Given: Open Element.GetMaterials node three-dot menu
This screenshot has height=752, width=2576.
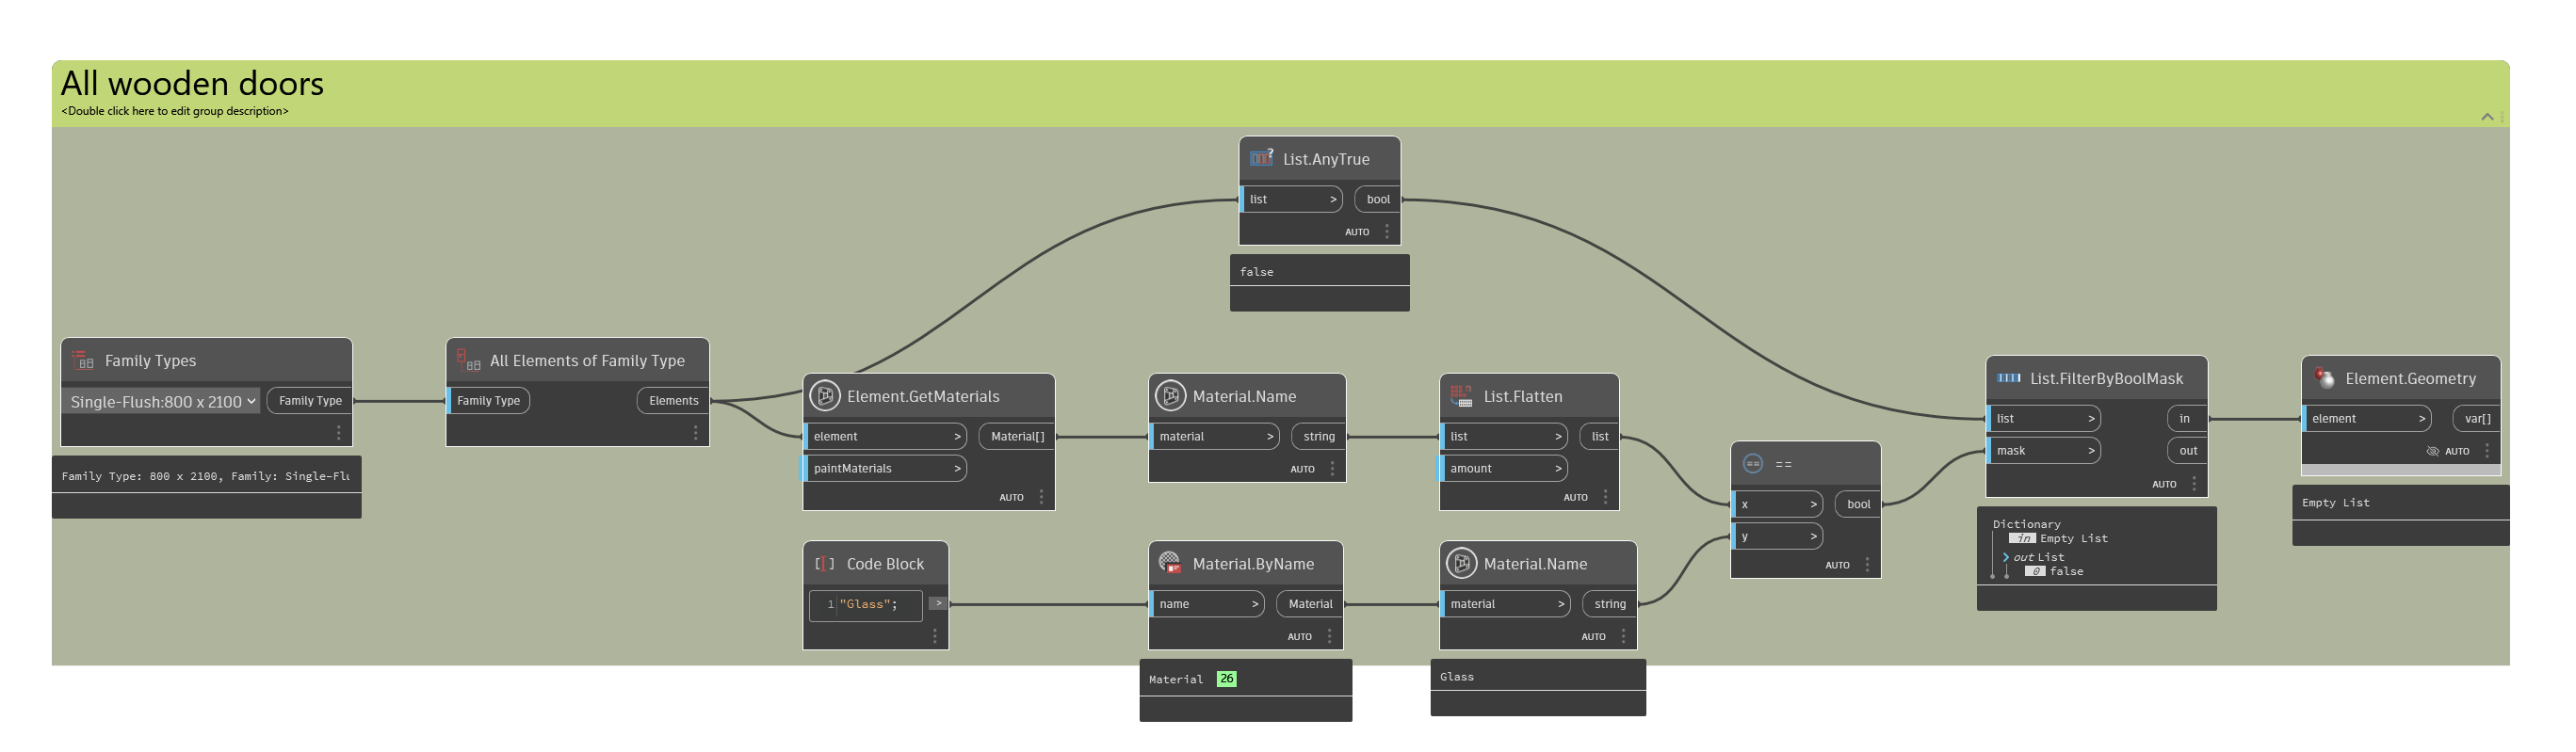Looking at the screenshot, I should click(x=1041, y=497).
